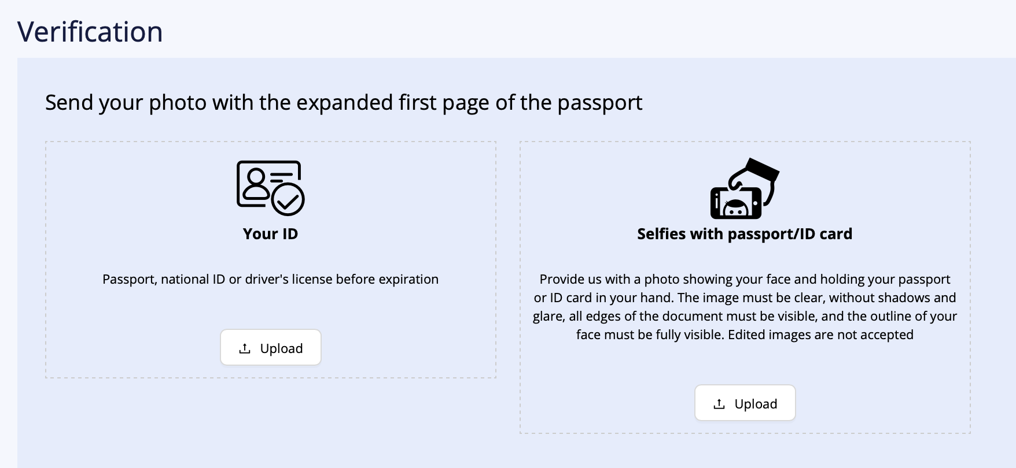The height and width of the screenshot is (468, 1016).
Task: Click the passport, national ID or driver's license description
Action: point(270,280)
